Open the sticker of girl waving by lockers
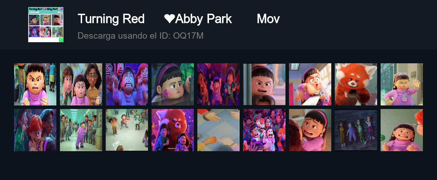 (x=402, y=84)
